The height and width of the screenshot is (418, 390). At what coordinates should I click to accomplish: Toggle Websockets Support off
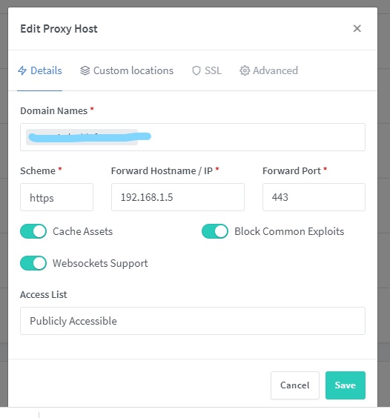tap(33, 263)
